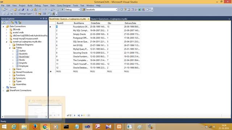Click the Save toolbar icon

click(19, 10)
